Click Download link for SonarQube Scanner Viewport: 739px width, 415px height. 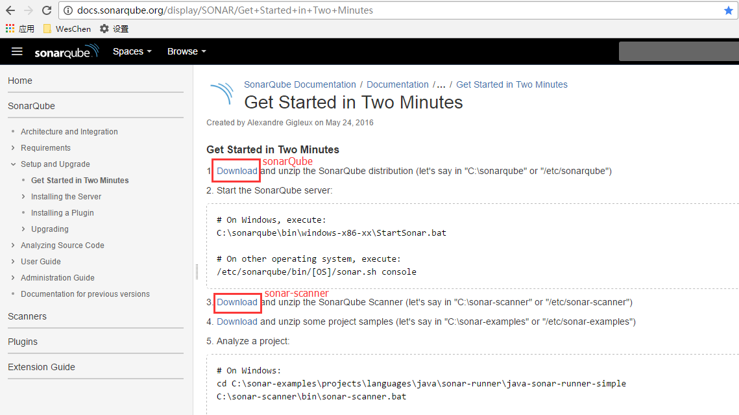coord(237,302)
